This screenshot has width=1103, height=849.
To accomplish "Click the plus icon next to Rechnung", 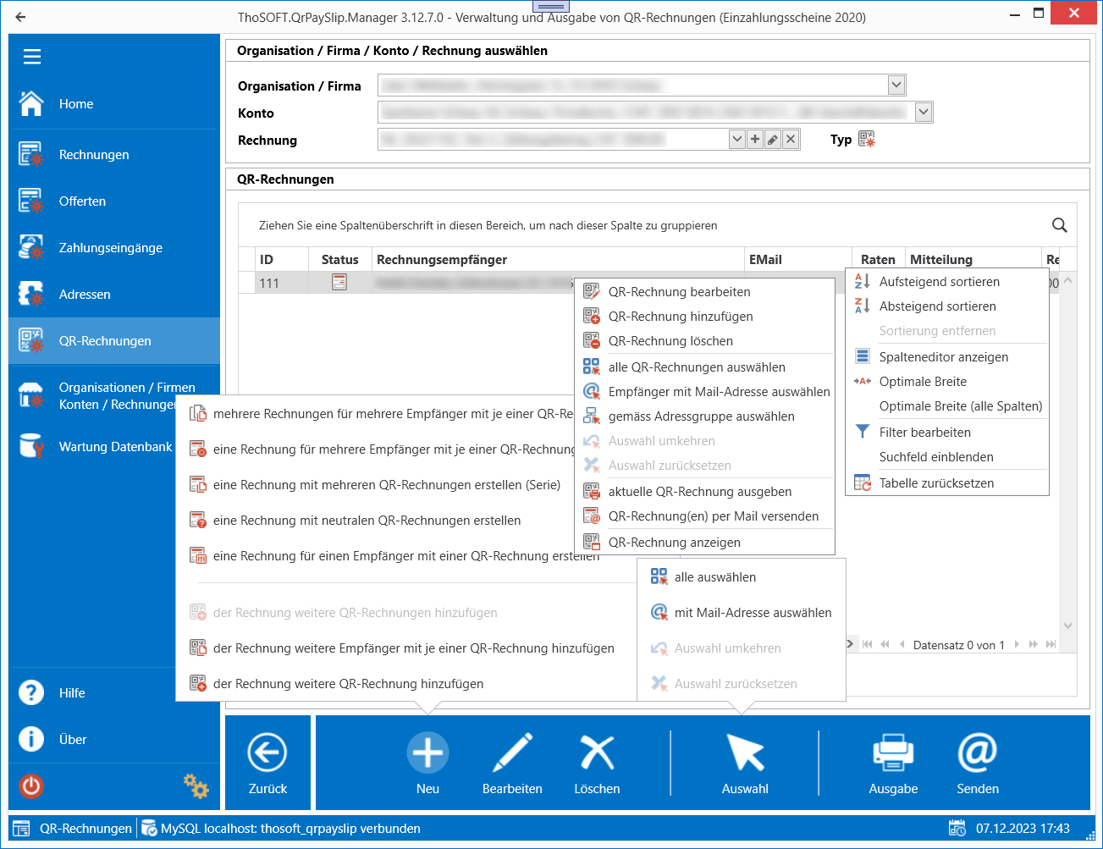I will pyautogui.click(x=755, y=139).
